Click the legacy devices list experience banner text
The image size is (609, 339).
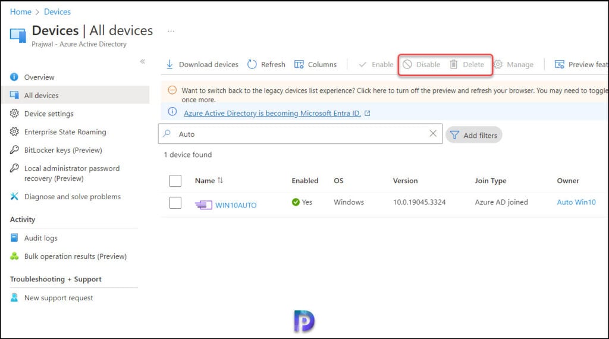[394, 95]
